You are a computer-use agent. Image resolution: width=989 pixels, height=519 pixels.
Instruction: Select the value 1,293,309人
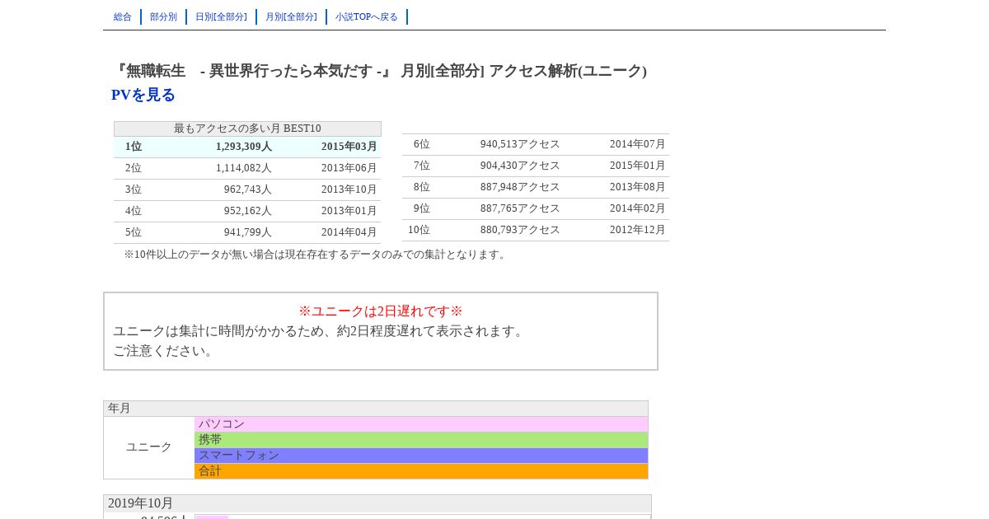pos(244,147)
